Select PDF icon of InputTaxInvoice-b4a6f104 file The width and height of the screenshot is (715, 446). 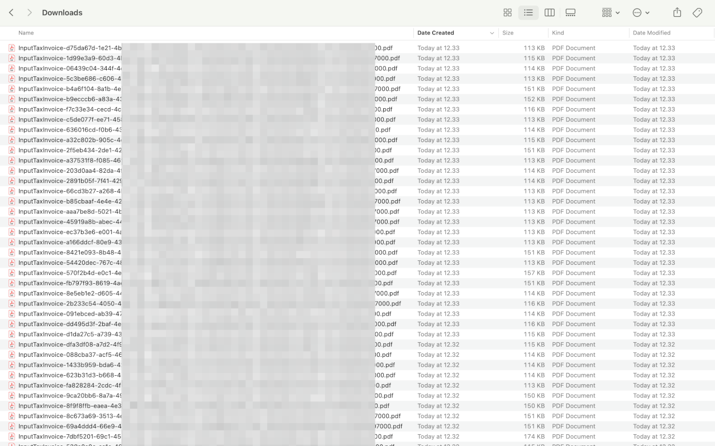(x=12, y=89)
